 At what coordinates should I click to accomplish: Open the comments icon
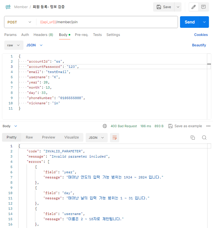click(203, 7)
